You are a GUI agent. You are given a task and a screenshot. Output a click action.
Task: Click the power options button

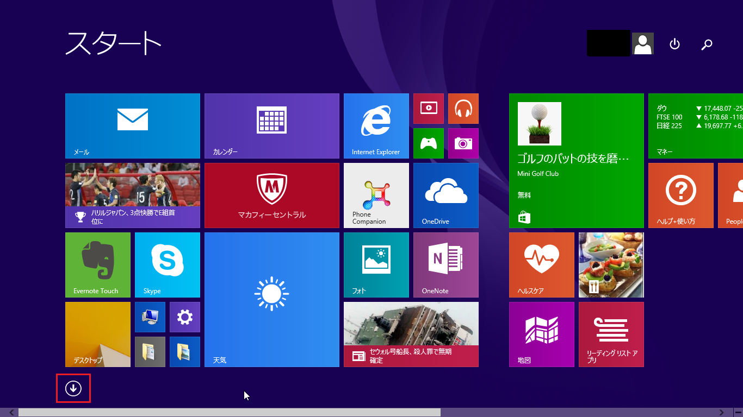coord(674,44)
